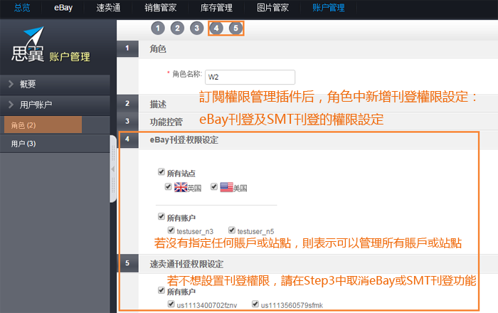
Task: Expand section 2 描述 header
Action: 307,103
